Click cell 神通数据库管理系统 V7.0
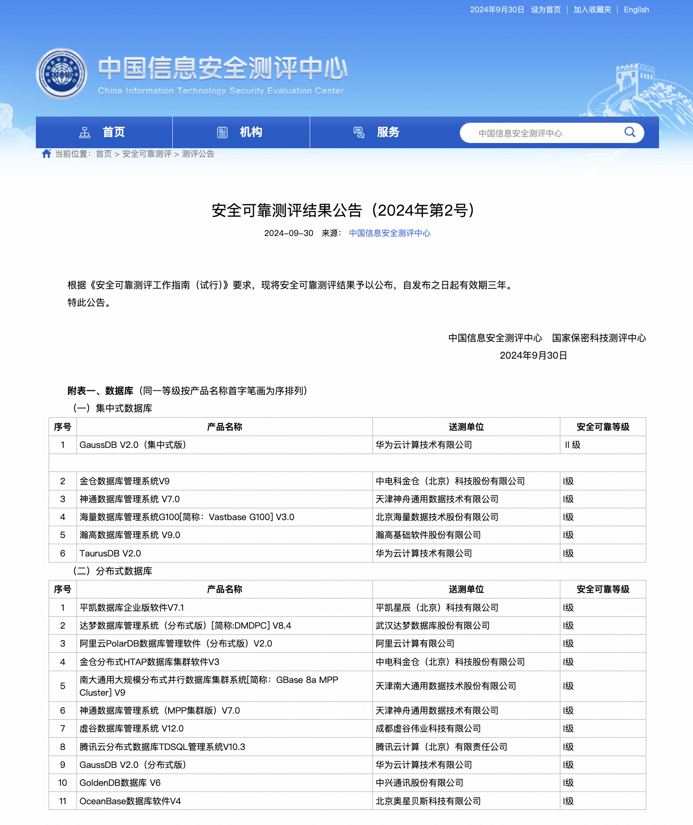Viewport: 693px width, 825px height. (225, 499)
